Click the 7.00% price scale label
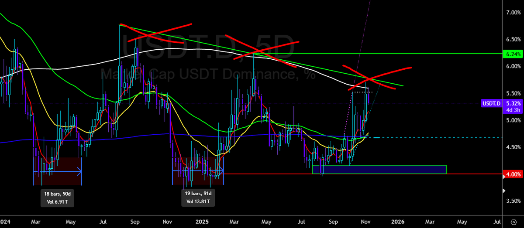524x228 pixels. coord(513,13)
